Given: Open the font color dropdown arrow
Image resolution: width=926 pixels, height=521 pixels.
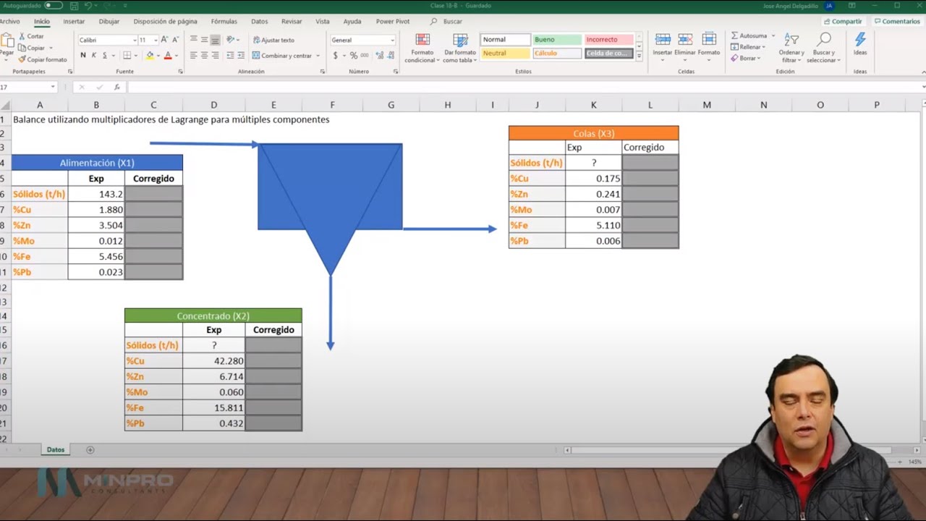Looking at the screenshot, I should coord(177,56).
